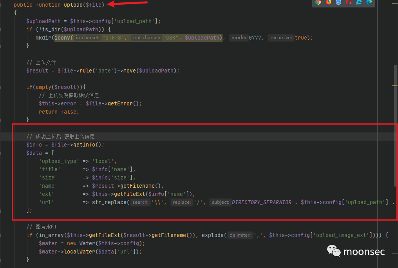
Task: Click the true value in mkdir call
Action: pos(301,38)
